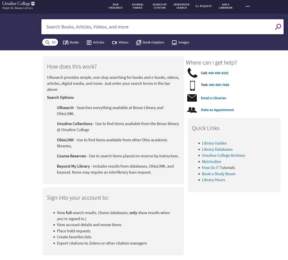Click the people appointment icon
This screenshot has width=288, height=260.
[192, 110]
